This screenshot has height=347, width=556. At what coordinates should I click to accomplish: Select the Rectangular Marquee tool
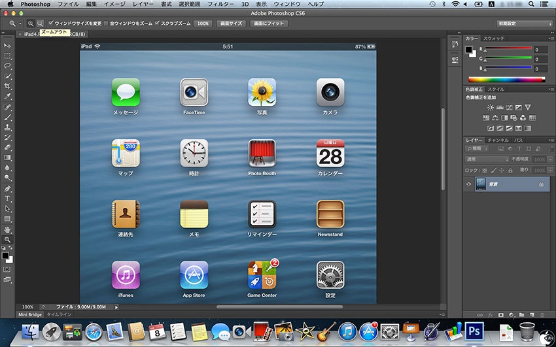coord(7,56)
